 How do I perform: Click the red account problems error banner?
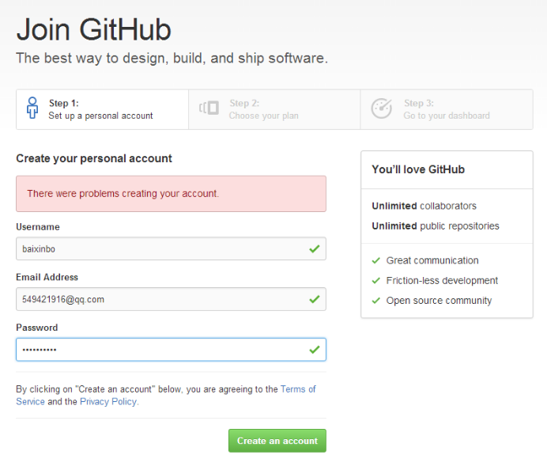(x=171, y=194)
